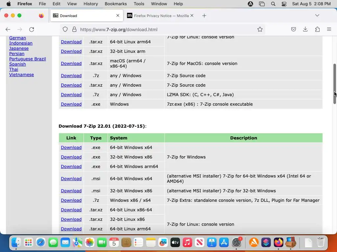The height and width of the screenshot is (252, 337).
Task: Open Japanese language link
Action: 19,49
